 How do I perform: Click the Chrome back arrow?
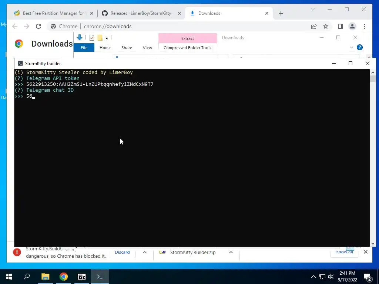(x=15, y=26)
